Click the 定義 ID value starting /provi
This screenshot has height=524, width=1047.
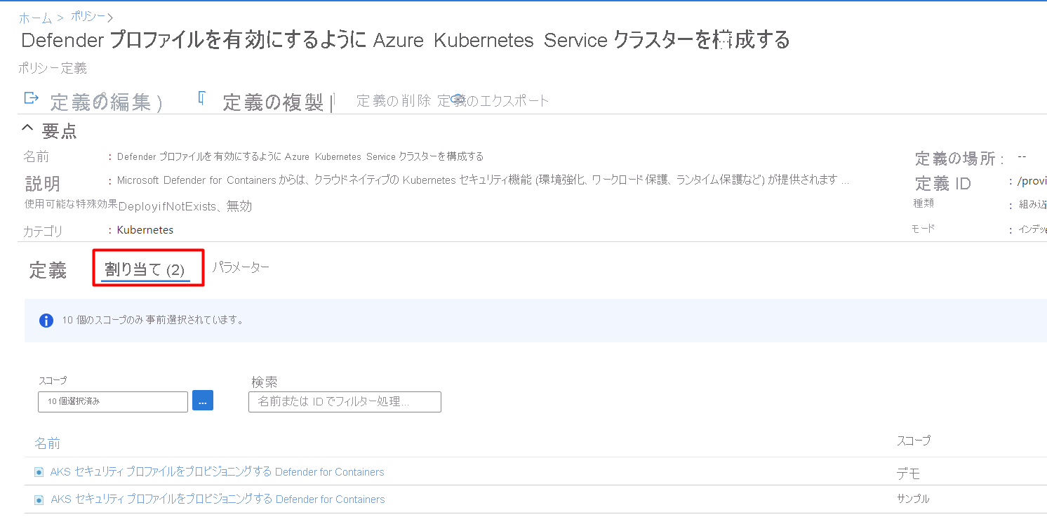(1032, 182)
